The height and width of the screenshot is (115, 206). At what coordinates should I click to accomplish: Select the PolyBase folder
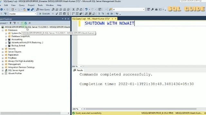pyautogui.click(x=12, y=58)
